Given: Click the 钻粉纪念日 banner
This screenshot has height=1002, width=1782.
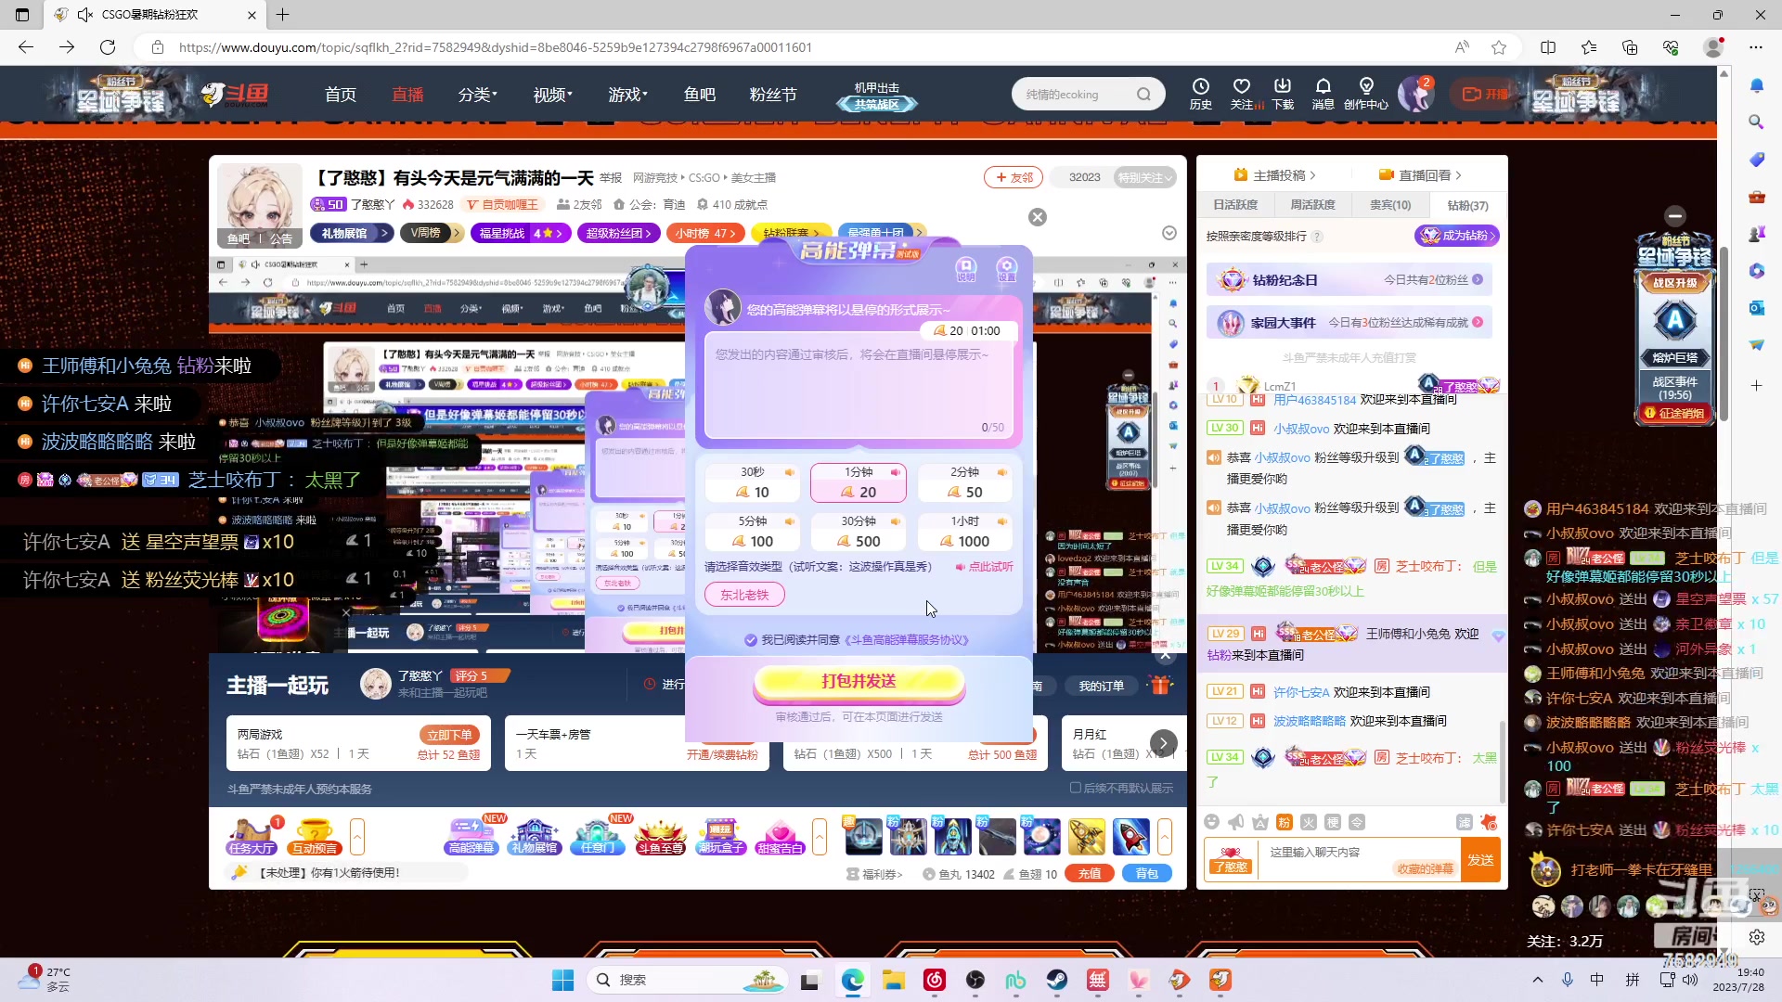Looking at the screenshot, I should tap(1349, 279).
